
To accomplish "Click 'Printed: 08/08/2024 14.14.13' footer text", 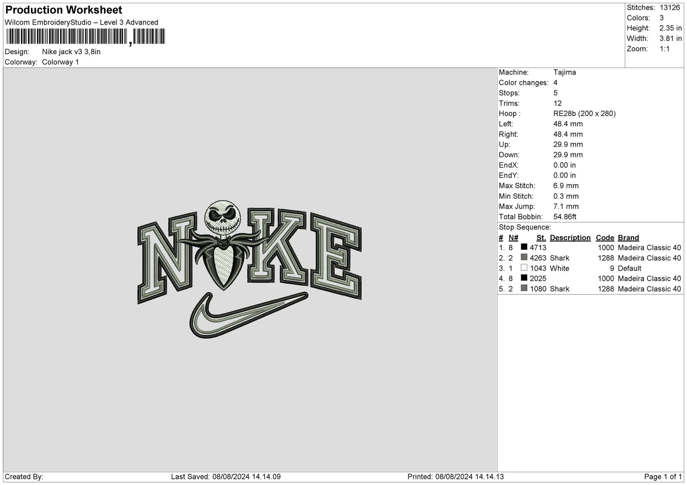I will (x=456, y=476).
